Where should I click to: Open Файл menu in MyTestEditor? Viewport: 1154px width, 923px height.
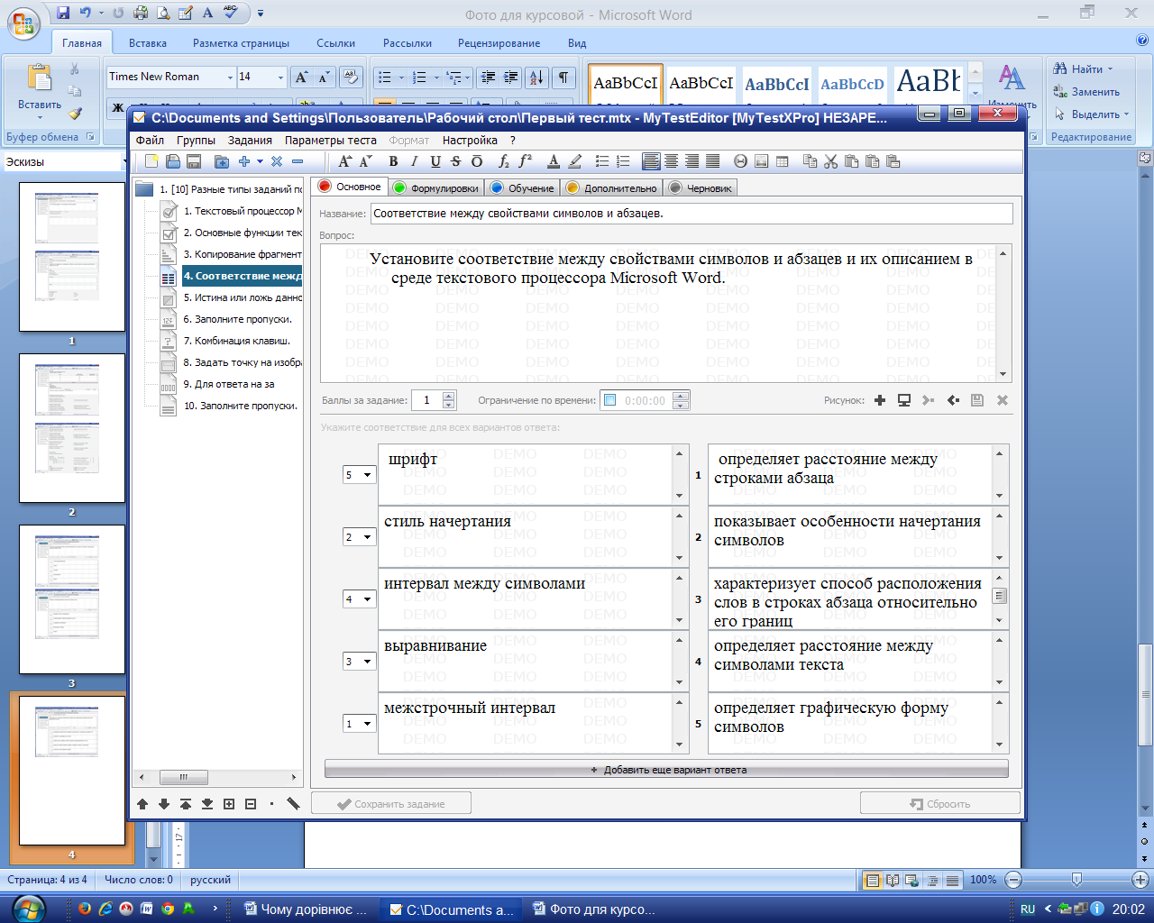[150, 141]
